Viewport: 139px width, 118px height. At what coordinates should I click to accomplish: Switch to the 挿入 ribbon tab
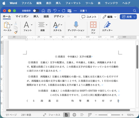36,16
